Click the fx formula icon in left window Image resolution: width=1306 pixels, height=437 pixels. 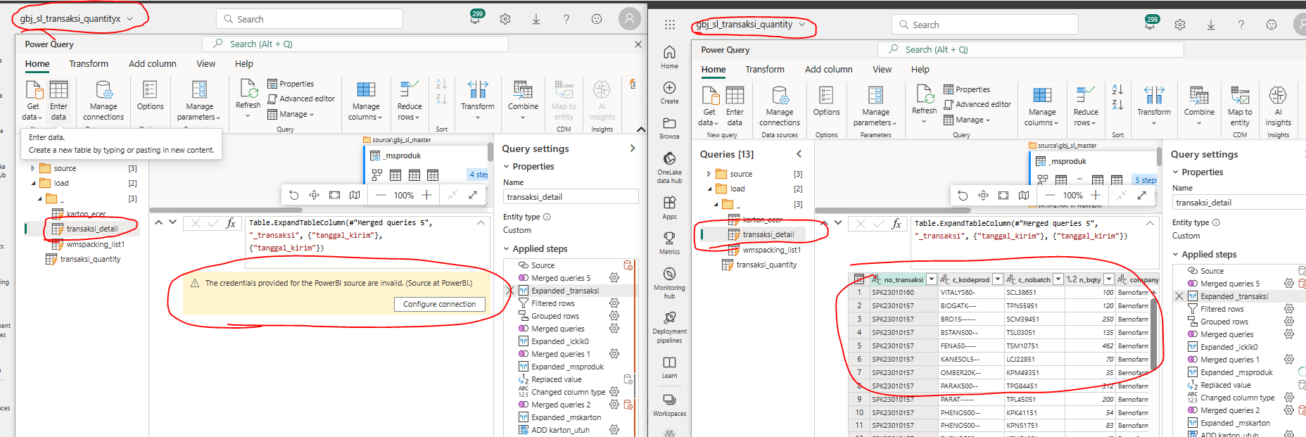point(230,223)
